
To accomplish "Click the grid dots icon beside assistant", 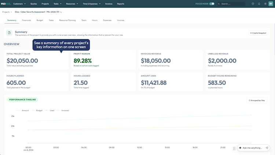I will (234, 148).
